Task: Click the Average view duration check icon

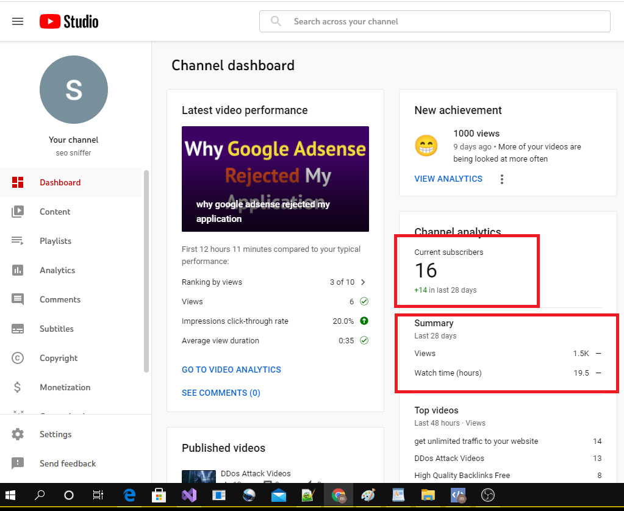Action: point(364,340)
